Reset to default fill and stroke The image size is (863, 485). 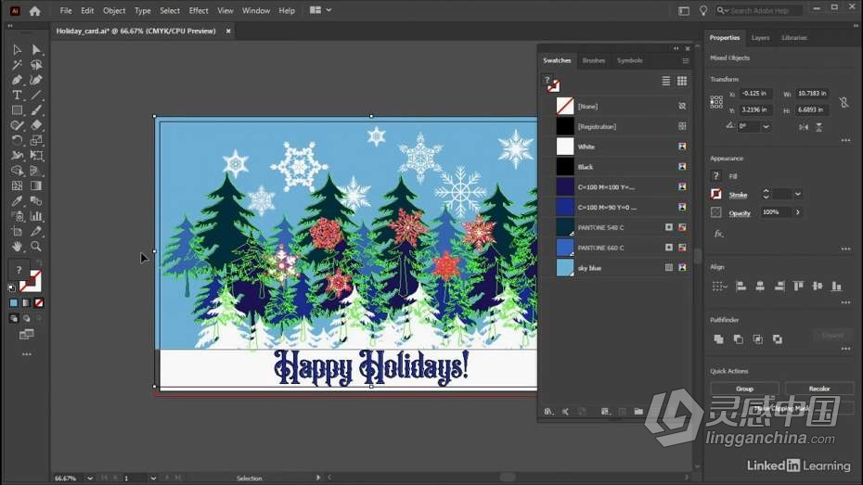click(x=11, y=287)
